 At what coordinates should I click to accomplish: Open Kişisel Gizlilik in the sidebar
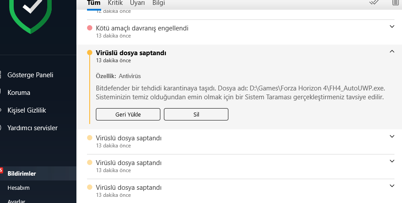(27, 110)
